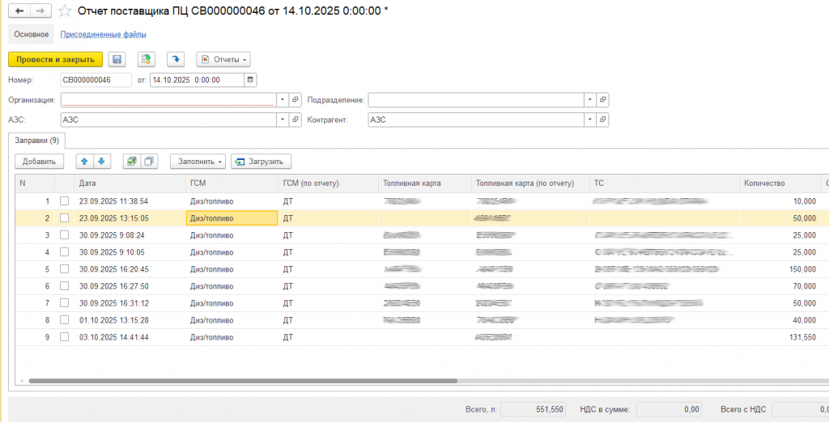Click the ГСМ column header
Screen dimensions: 829x422
click(232, 184)
